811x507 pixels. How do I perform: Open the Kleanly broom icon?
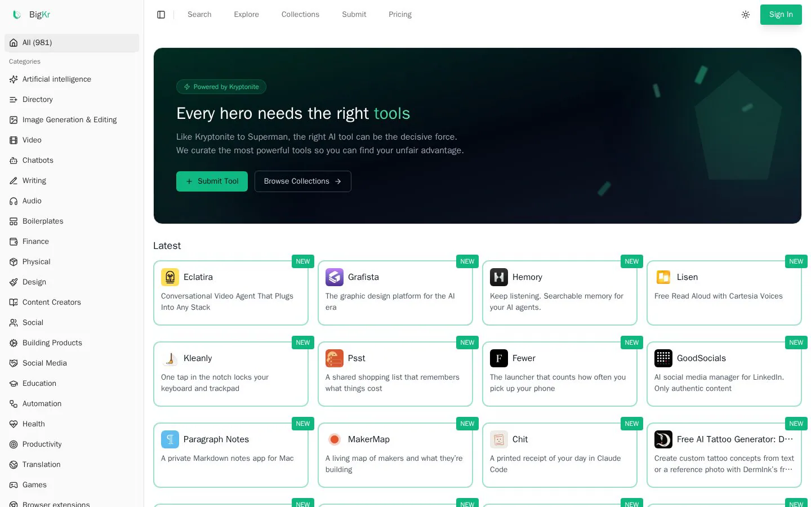[170, 358]
